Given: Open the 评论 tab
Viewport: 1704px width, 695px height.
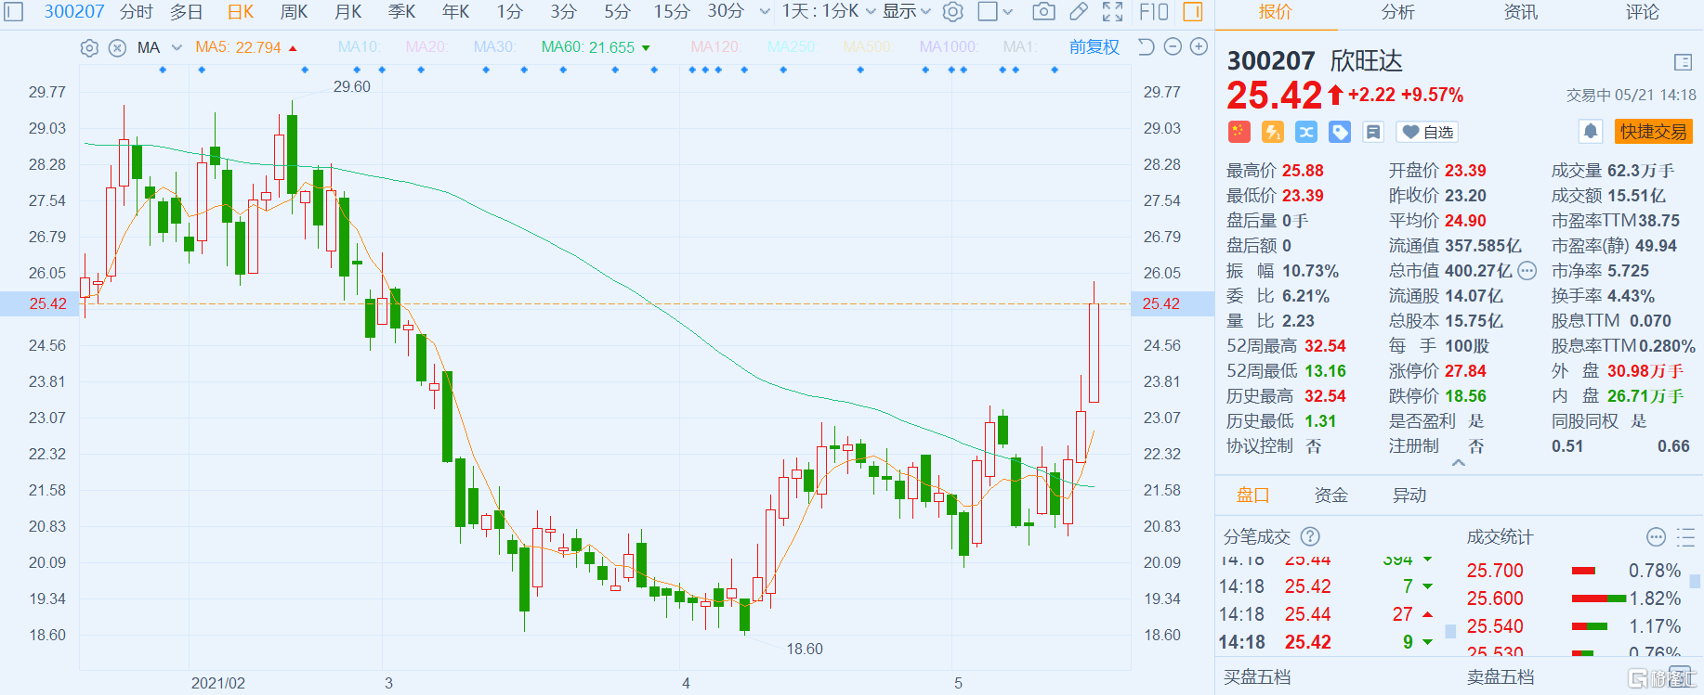Looking at the screenshot, I should coord(1643,12).
